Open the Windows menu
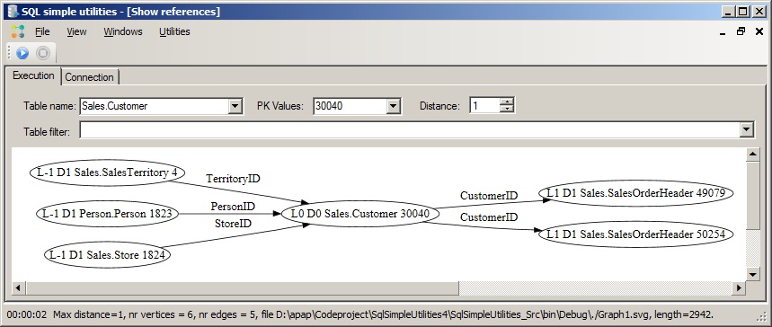 (122, 31)
